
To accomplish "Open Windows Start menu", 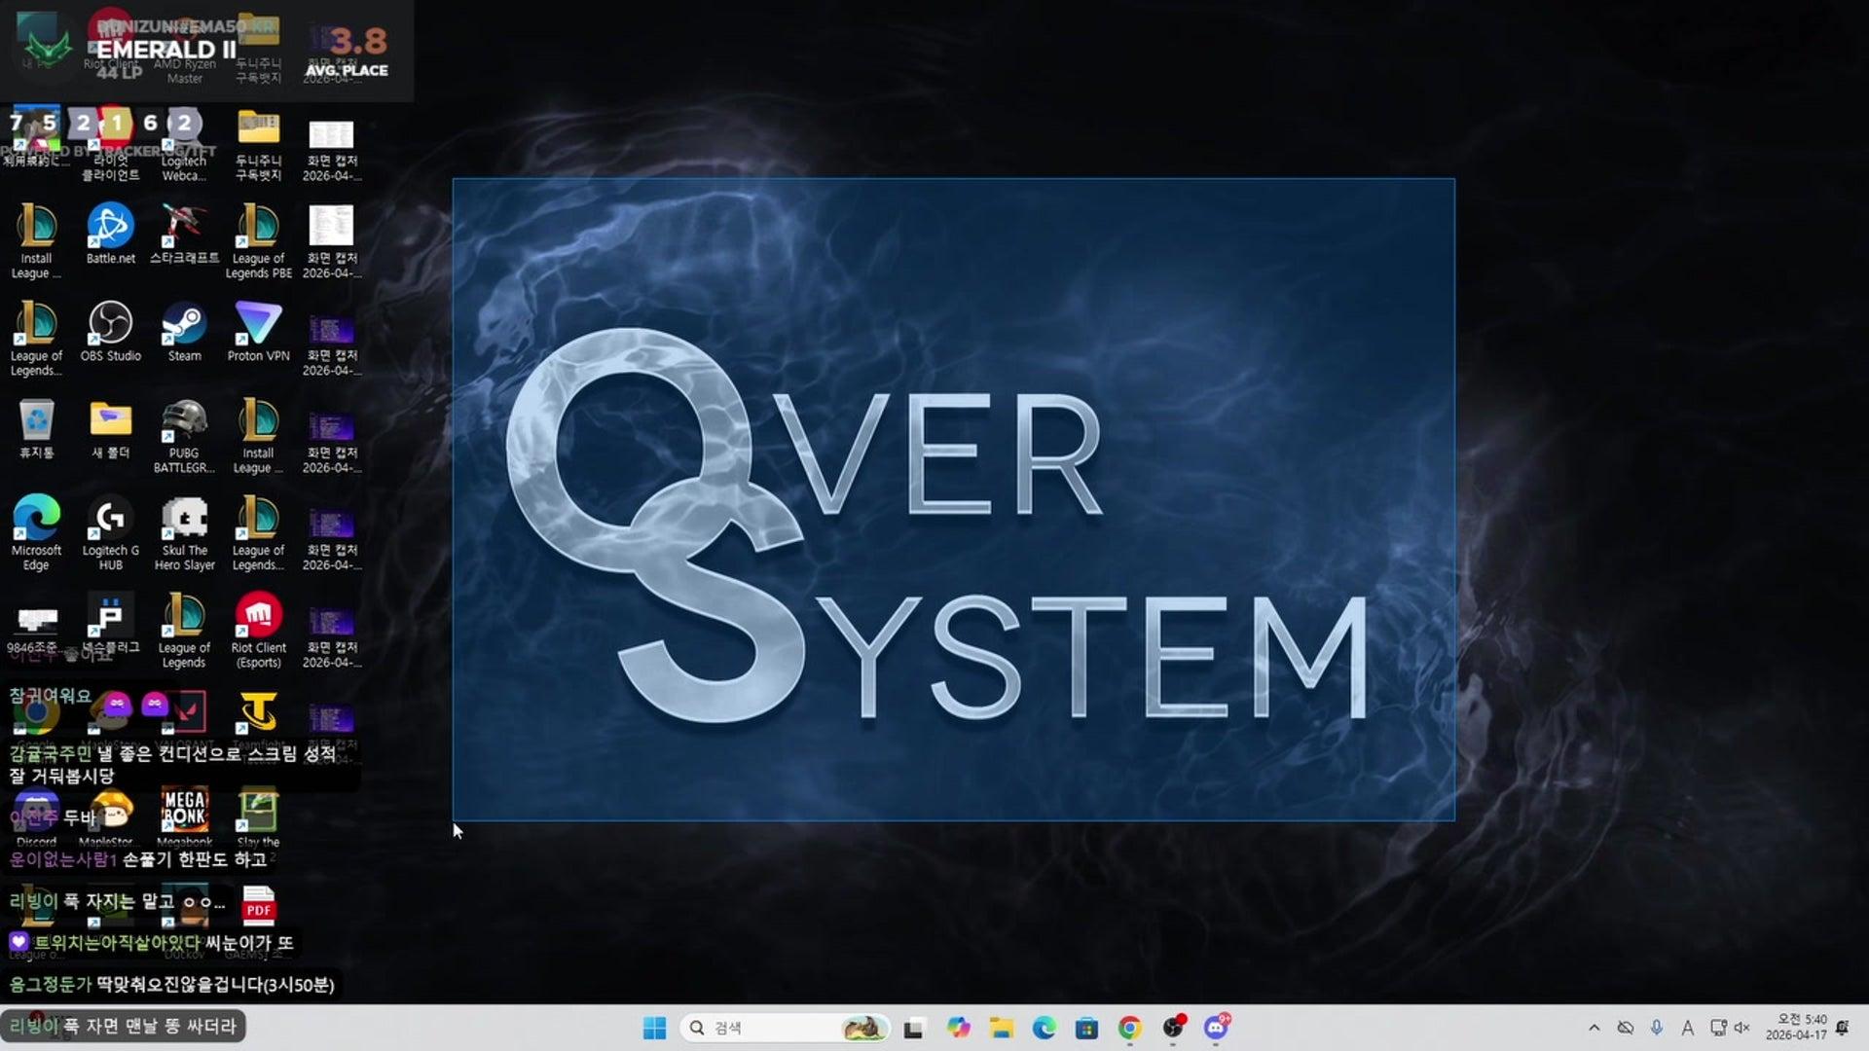I will (654, 1028).
